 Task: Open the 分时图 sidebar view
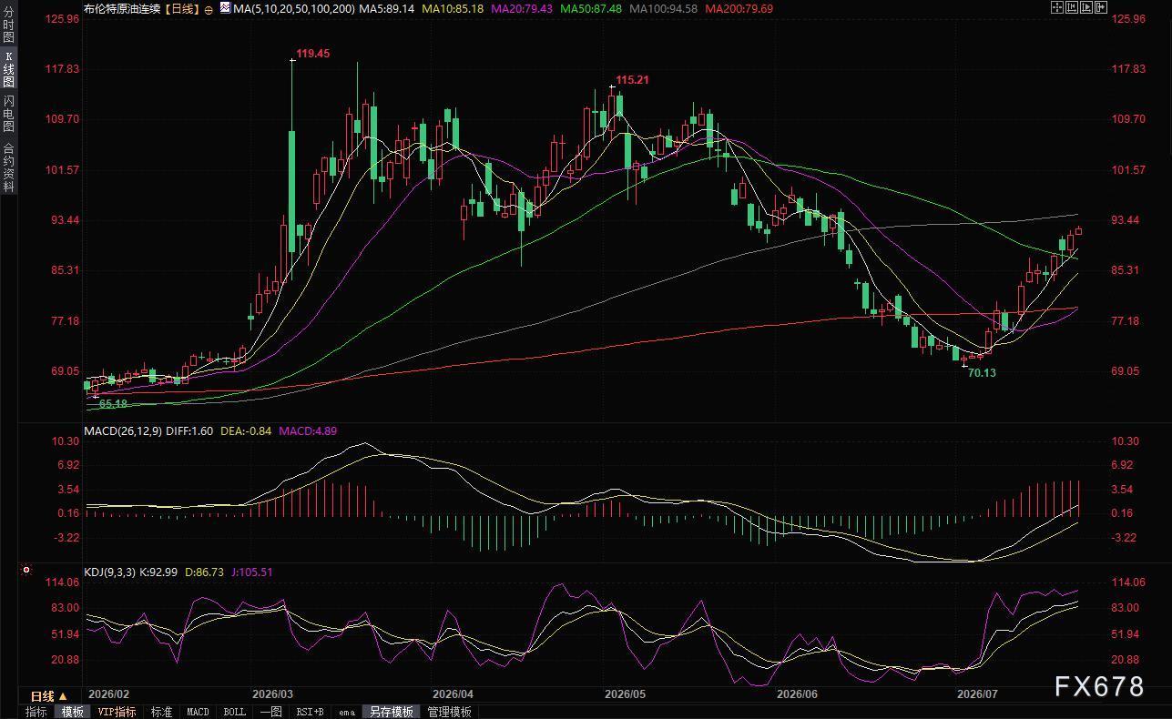[x=8, y=25]
